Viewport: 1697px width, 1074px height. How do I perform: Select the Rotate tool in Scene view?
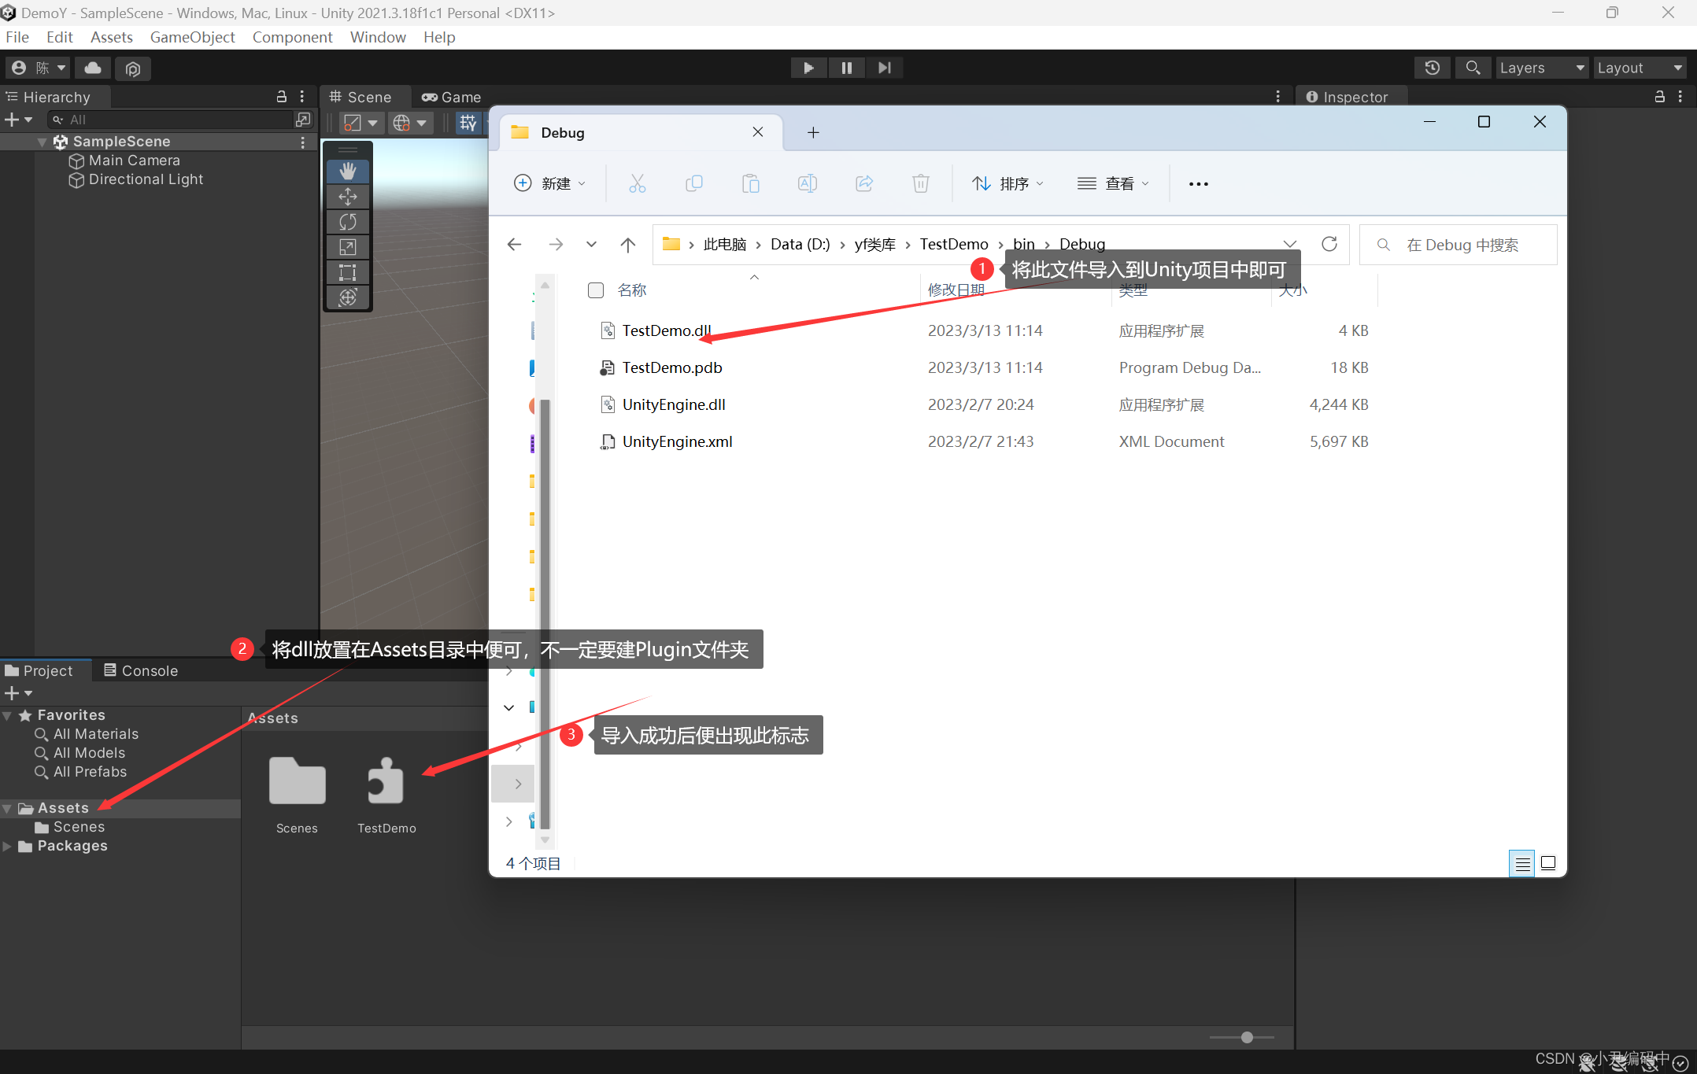[348, 222]
